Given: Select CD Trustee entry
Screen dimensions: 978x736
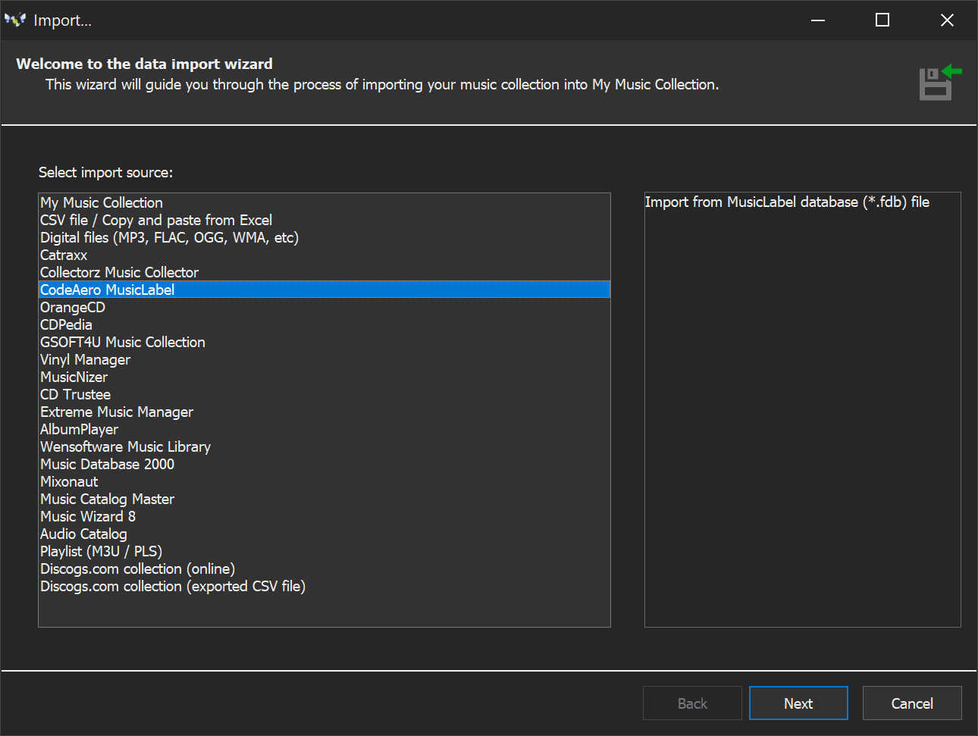Looking at the screenshot, I should (x=324, y=394).
